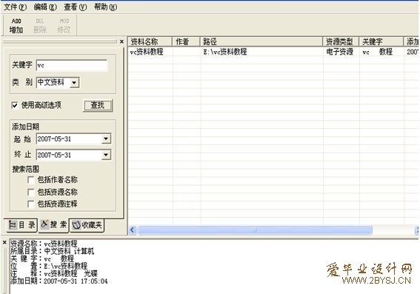Image resolution: width=420 pixels, height=294 pixels.
Task: Switch to the 搜索 tab
Action: tap(53, 224)
